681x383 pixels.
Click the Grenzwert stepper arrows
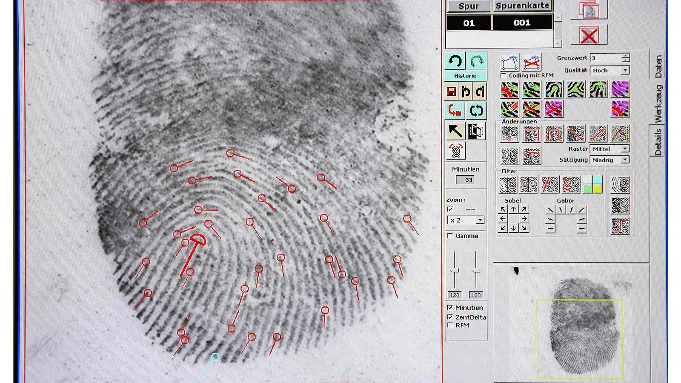coord(625,58)
